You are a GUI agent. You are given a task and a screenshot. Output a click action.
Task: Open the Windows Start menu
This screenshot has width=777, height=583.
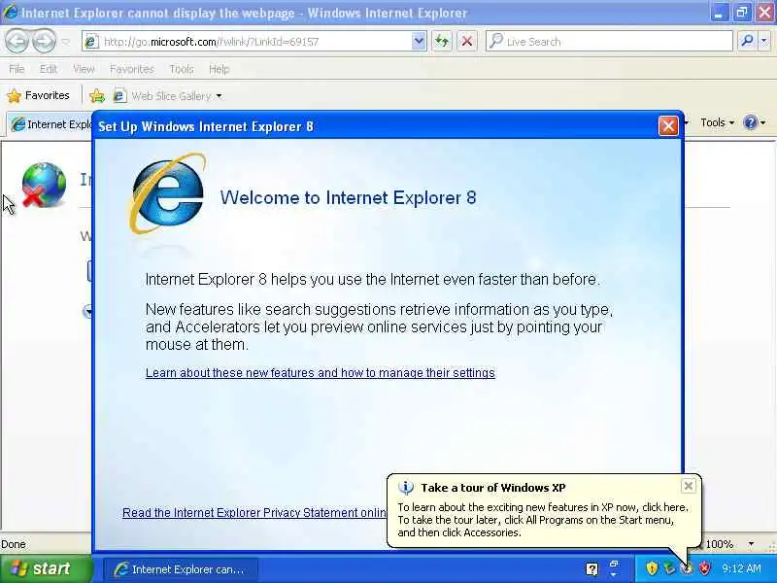47,568
